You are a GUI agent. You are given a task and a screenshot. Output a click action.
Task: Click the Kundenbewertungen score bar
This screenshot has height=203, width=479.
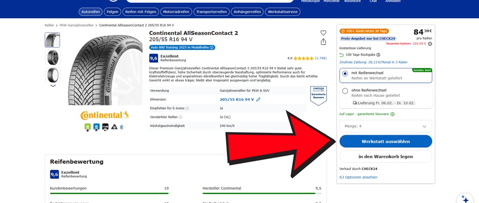click(x=109, y=193)
